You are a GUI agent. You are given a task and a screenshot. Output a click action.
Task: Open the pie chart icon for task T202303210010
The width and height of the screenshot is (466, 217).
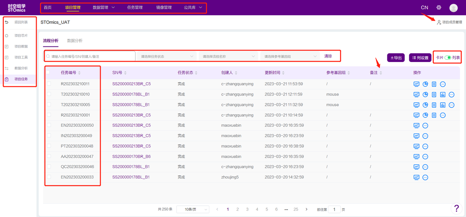pos(425,95)
